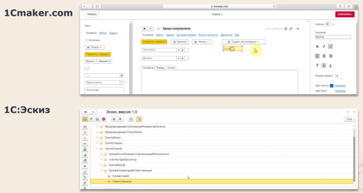Align text to top in properties panel
The image size is (363, 193).
[317, 66]
